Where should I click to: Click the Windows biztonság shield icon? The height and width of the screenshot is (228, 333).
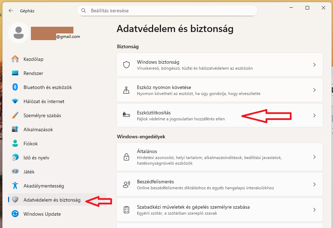[x=126, y=65]
